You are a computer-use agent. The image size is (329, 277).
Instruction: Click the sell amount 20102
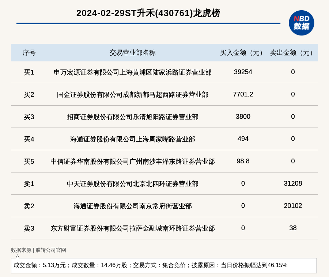[293, 206]
